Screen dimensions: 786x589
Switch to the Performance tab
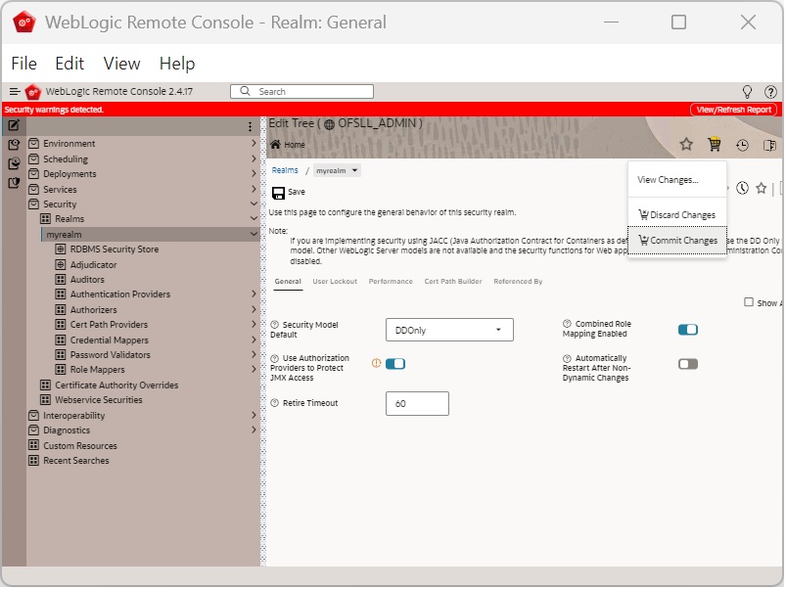tap(391, 282)
